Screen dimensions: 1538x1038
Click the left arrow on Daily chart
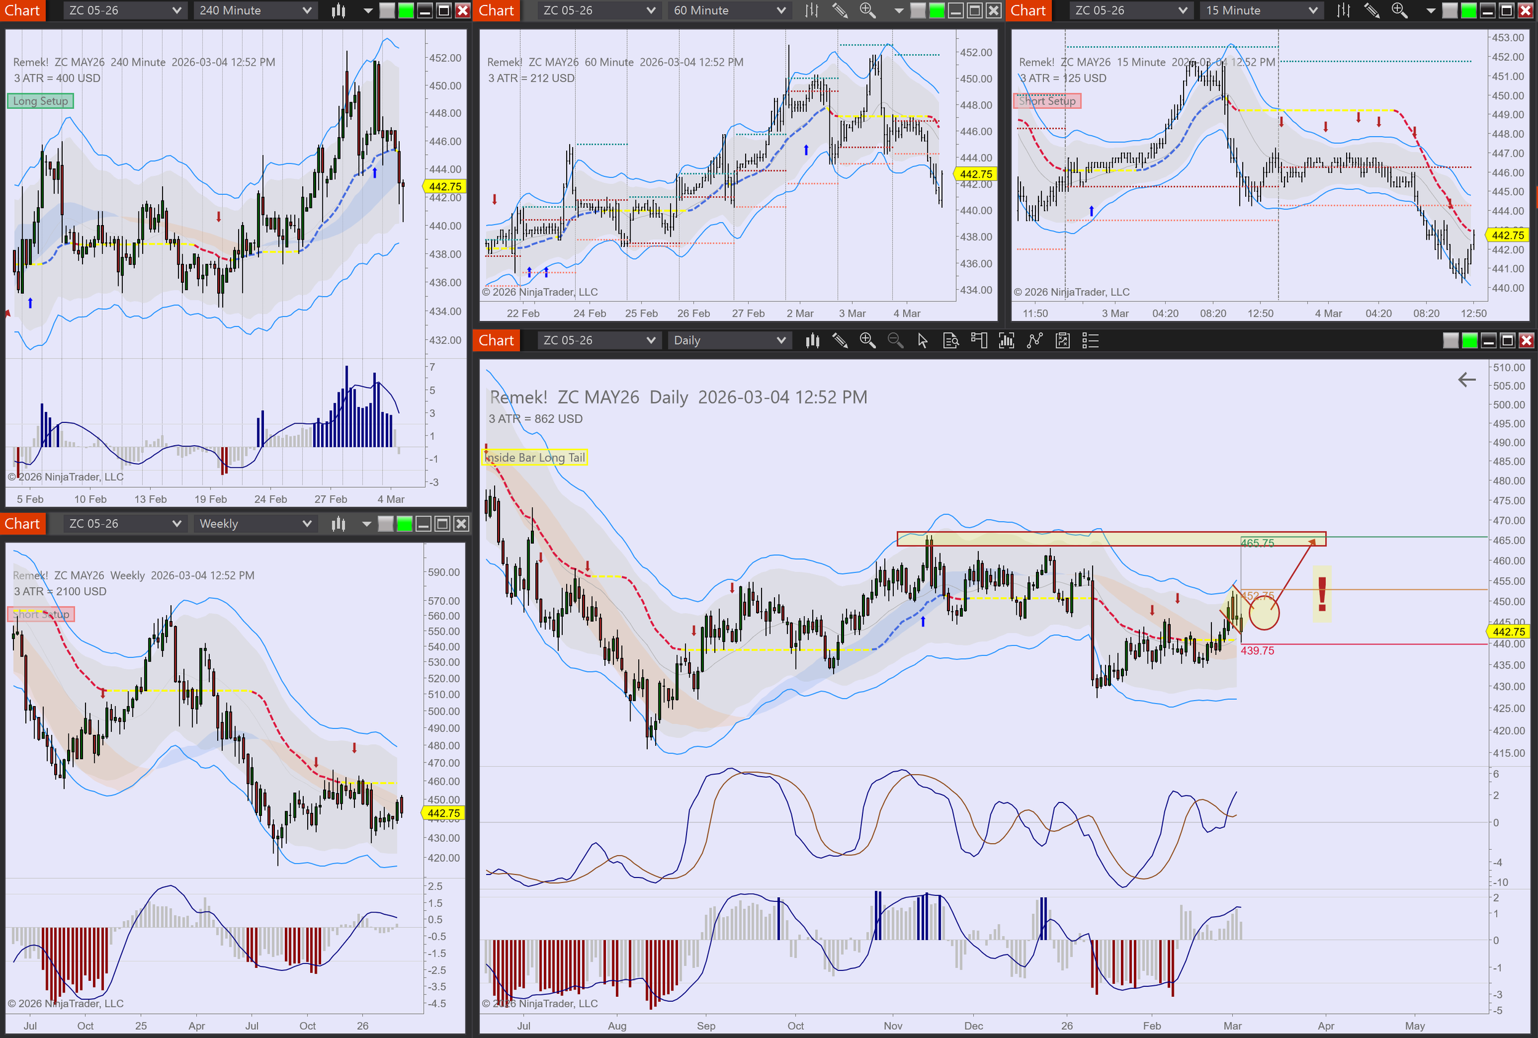1467,380
